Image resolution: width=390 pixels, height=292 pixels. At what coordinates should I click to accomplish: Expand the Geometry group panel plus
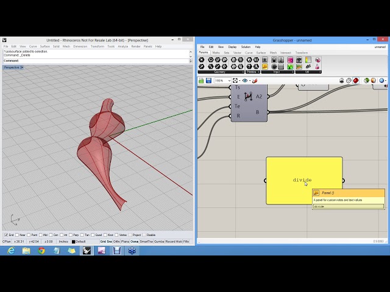click(243, 72)
